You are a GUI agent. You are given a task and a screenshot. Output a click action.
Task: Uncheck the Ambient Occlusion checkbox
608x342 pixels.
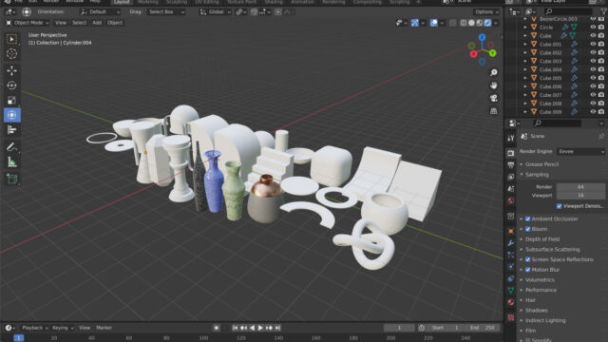click(x=528, y=219)
